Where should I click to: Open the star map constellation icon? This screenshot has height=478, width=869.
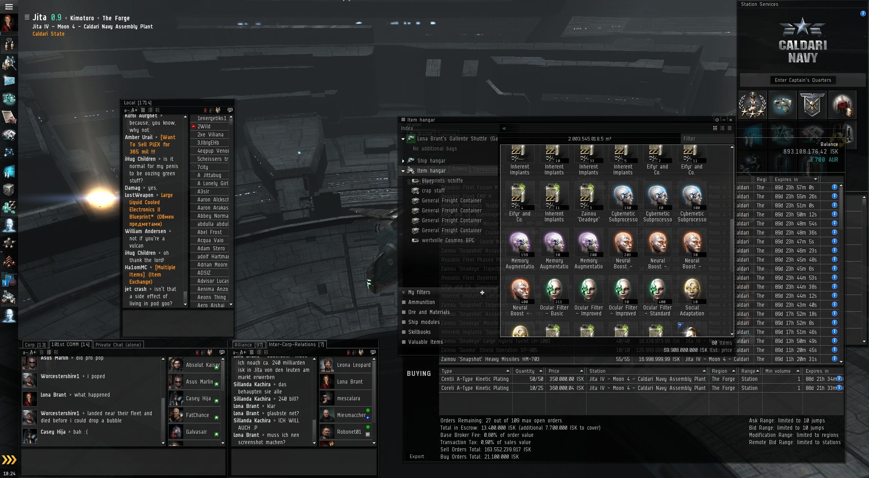pos(9,153)
